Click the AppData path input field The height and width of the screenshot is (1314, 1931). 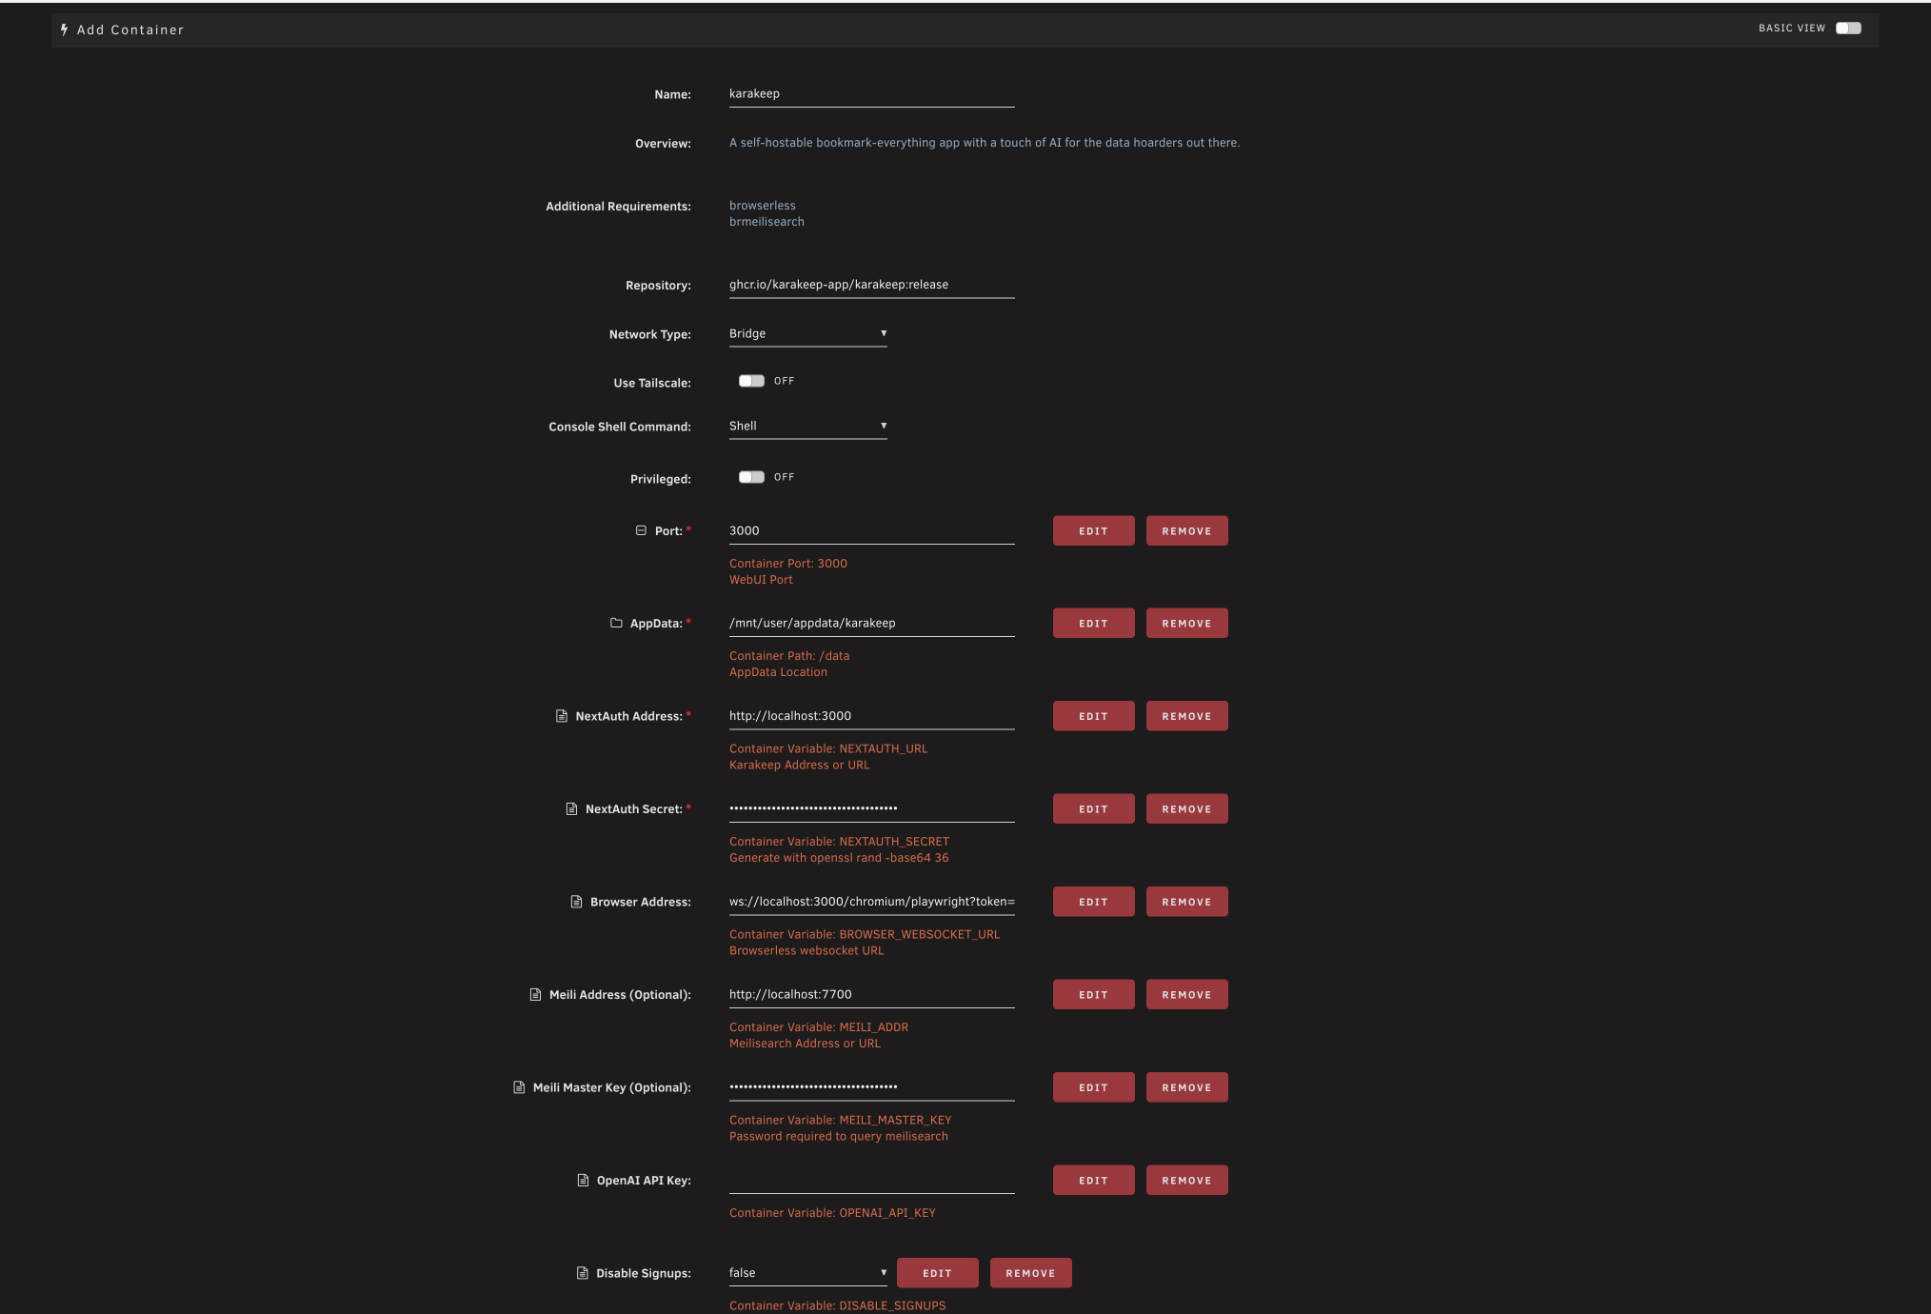click(871, 624)
